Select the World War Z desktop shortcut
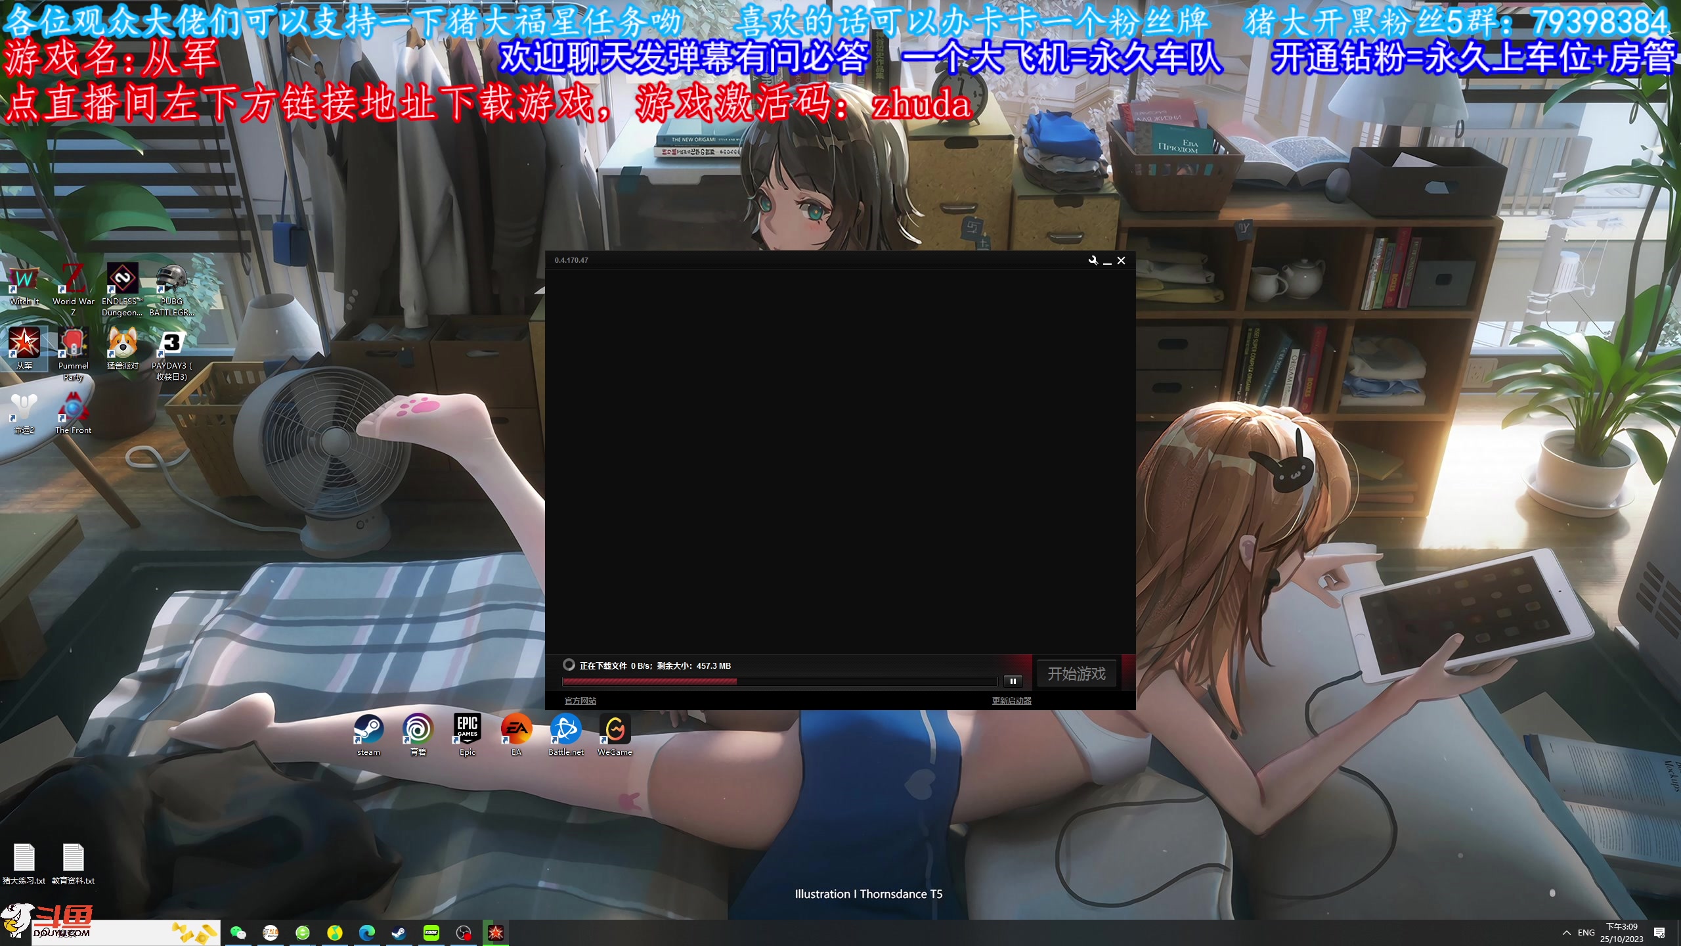1681x946 pixels. pos(74,290)
